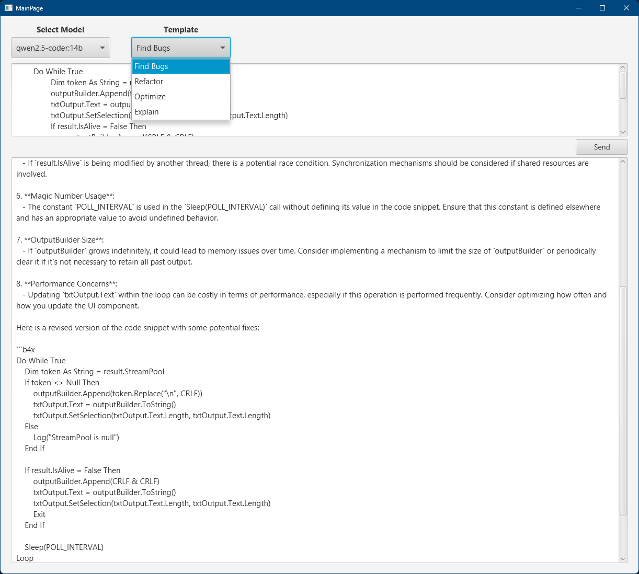Image resolution: width=639 pixels, height=574 pixels.
Task: Click the 'Select Model' label
Action: pyautogui.click(x=60, y=30)
